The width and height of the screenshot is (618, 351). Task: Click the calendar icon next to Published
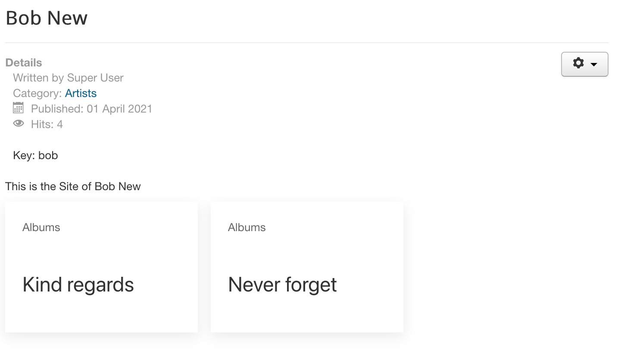[18, 108]
